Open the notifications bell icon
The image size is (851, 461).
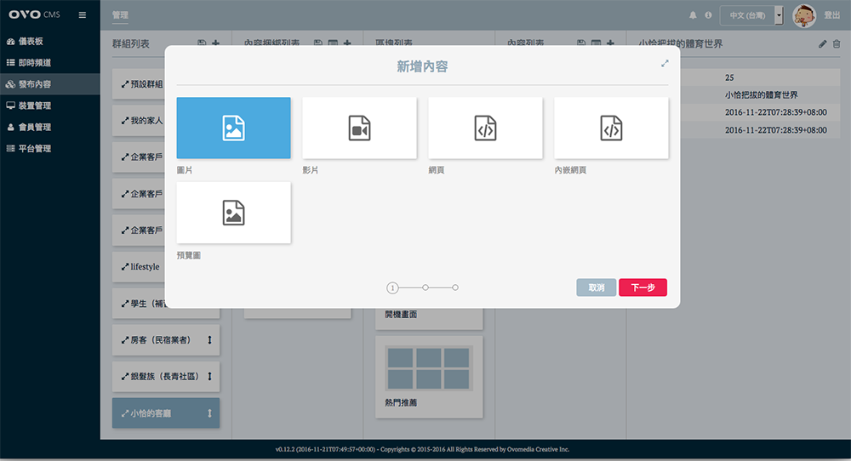[693, 15]
